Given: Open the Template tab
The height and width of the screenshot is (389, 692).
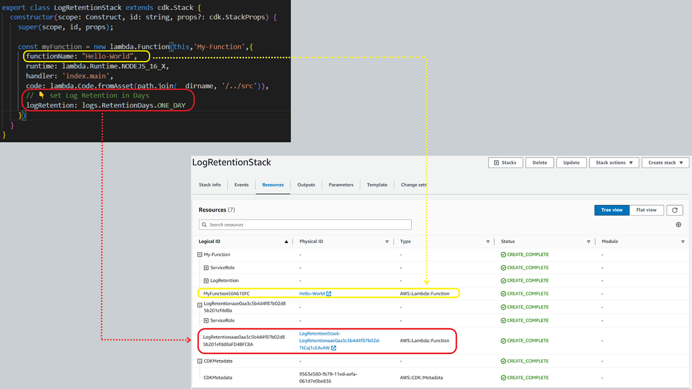Looking at the screenshot, I should tap(377, 185).
